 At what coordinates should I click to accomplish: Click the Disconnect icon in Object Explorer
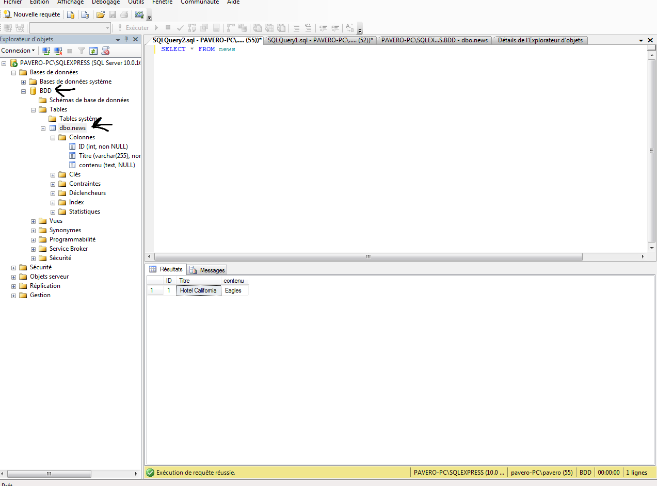[x=58, y=51]
